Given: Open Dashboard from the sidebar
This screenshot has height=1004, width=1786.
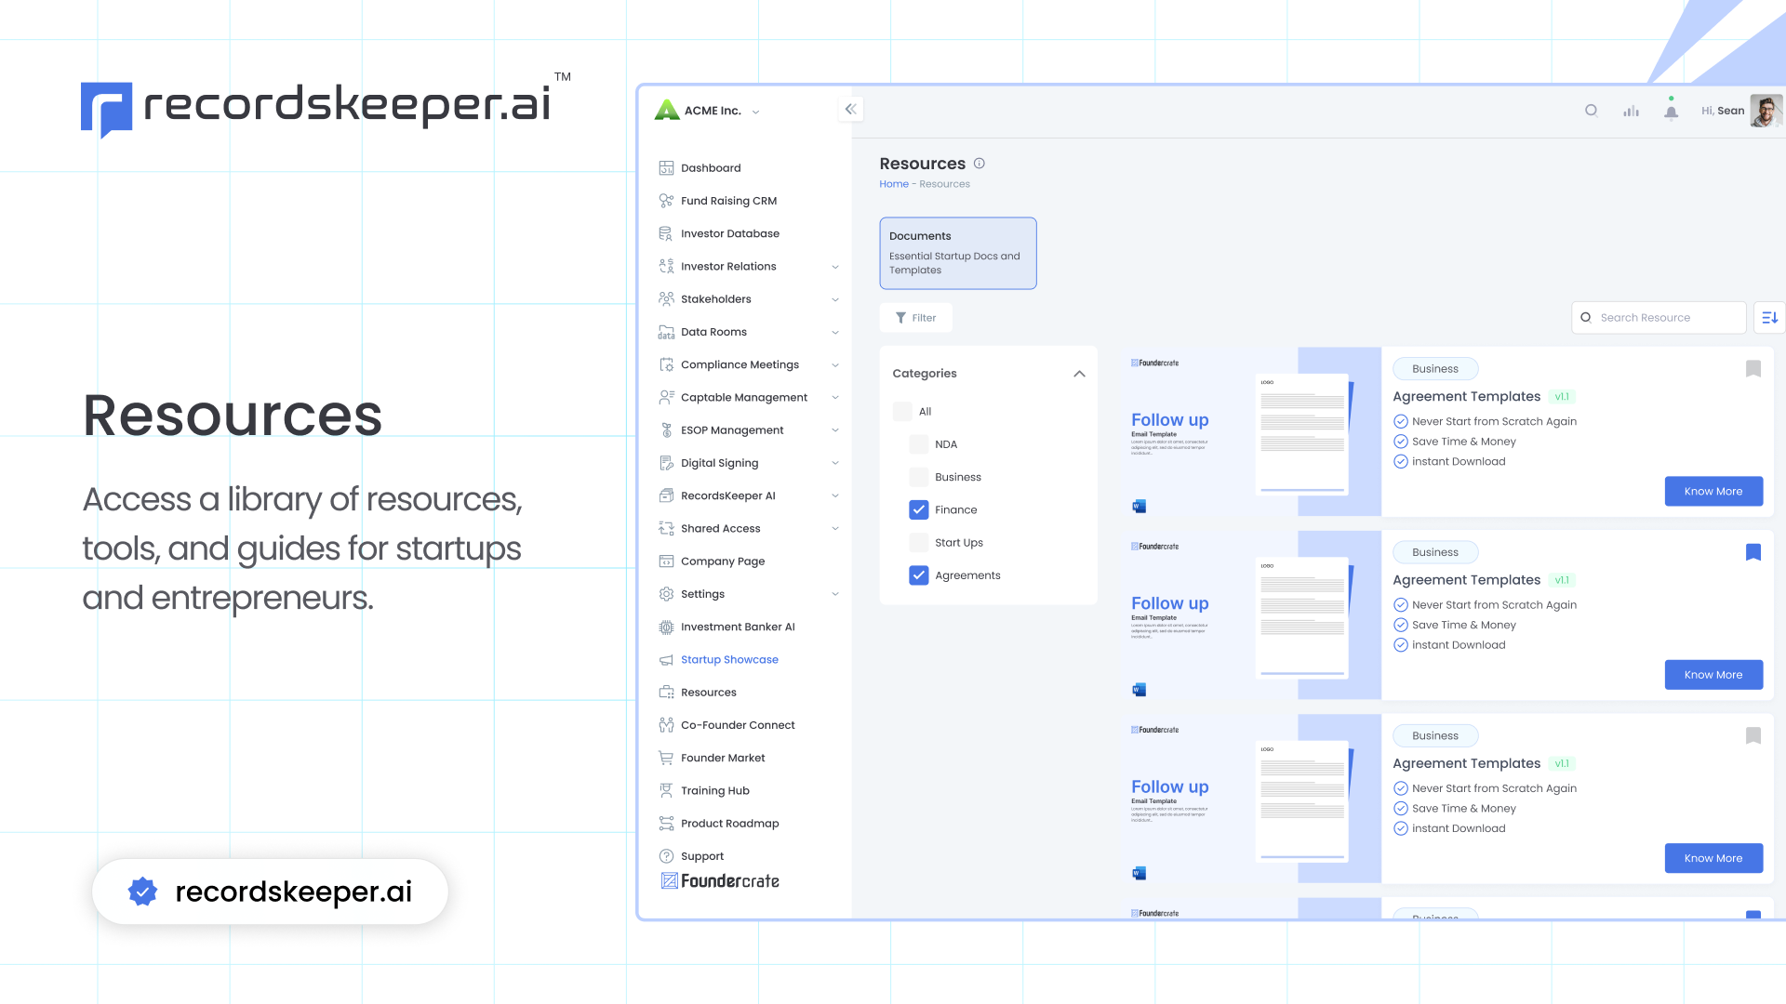Looking at the screenshot, I should click(711, 168).
